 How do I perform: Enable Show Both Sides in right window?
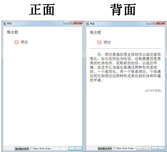tap(115, 148)
